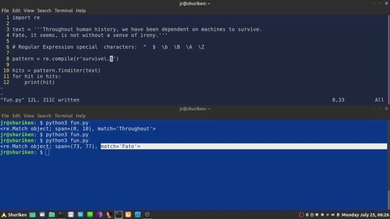The image size is (390, 219).
Task: Click the cursor position '8,33' in status line
Action: [338, 100]
